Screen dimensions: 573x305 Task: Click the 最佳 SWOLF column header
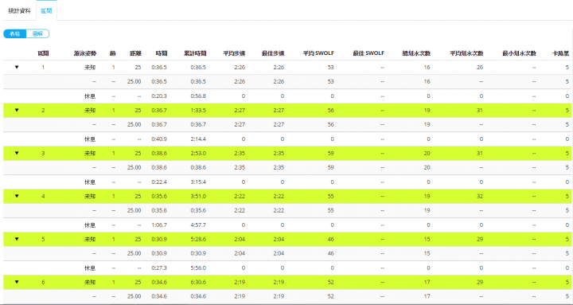pyautogui.click(x=368, y=53)
